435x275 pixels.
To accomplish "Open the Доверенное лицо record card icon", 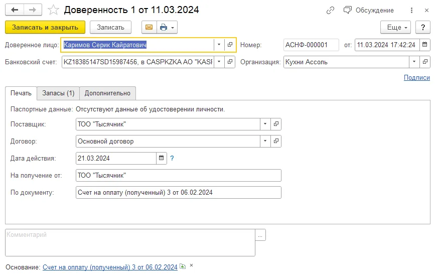I will (x=230, y=45).
